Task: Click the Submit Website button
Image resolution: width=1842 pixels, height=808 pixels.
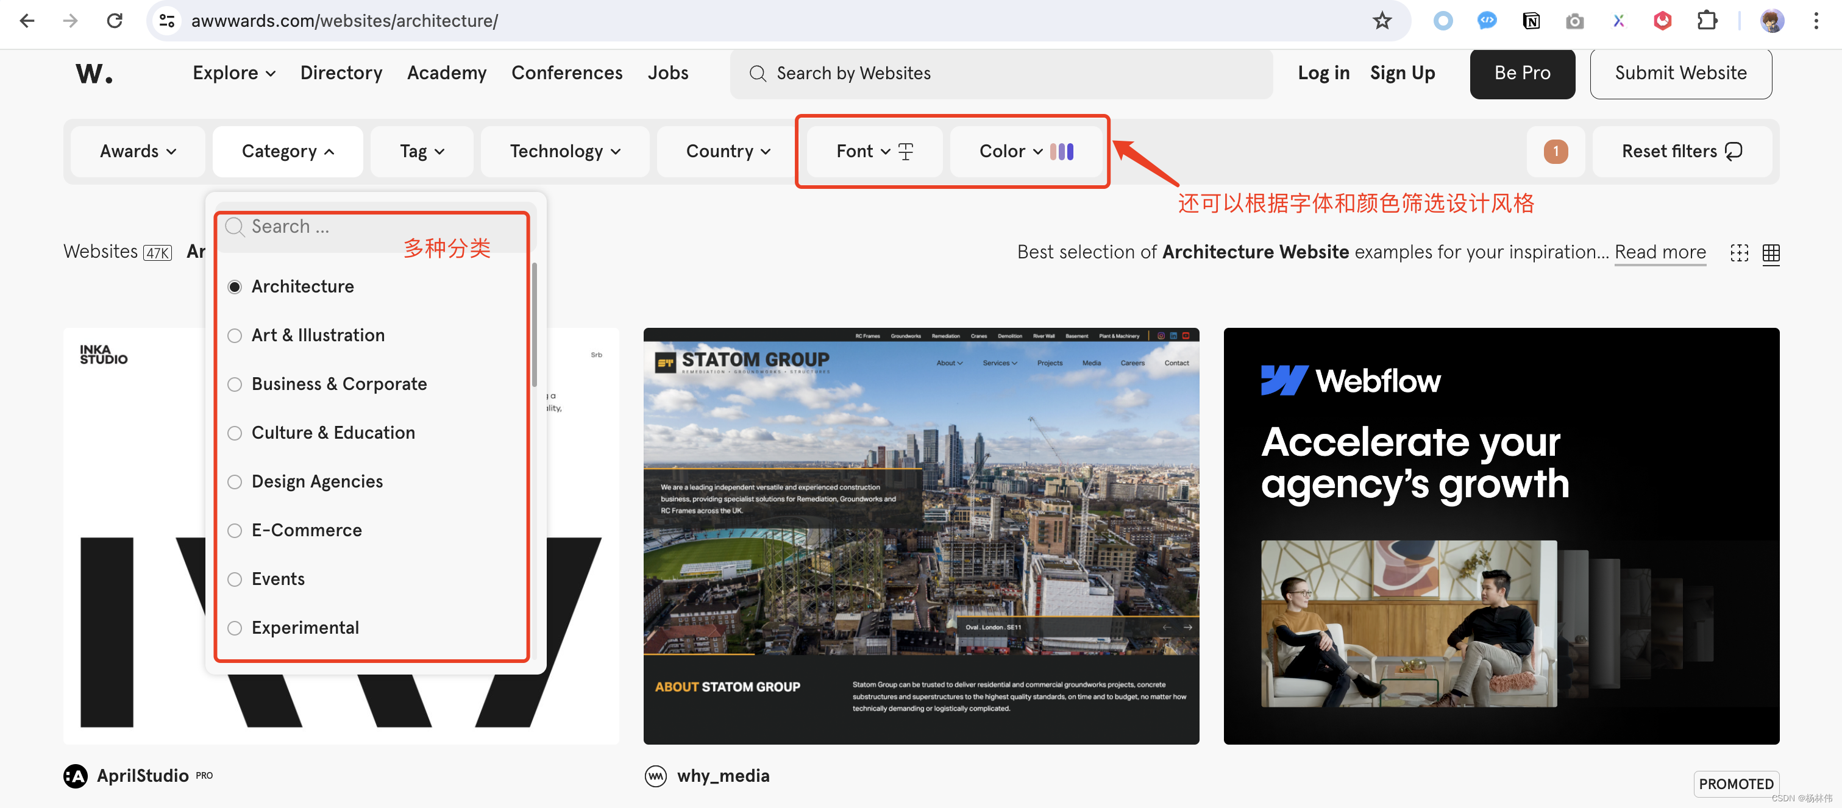Action: click(x=1680, y=73)
